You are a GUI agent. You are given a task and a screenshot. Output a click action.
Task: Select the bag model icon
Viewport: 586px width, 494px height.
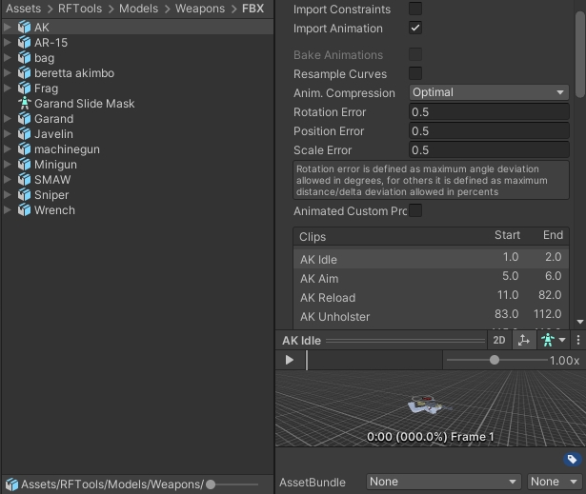click(x=24, y=58)
